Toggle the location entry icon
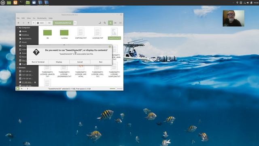 [x=100, y=23]
